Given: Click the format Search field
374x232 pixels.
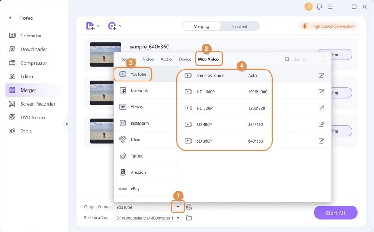Looking at the screenshot, I should [304, 59].
